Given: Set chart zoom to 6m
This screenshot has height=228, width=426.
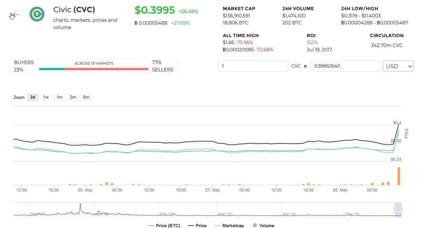Looking at the screenshot, I should point(86,97).
